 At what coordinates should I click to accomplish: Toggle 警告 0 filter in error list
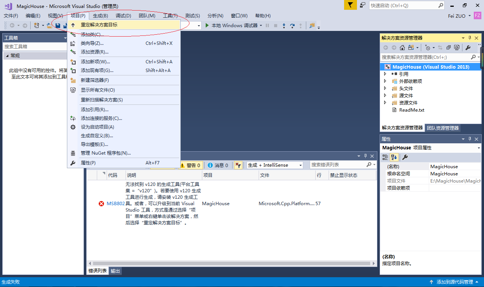190,165
